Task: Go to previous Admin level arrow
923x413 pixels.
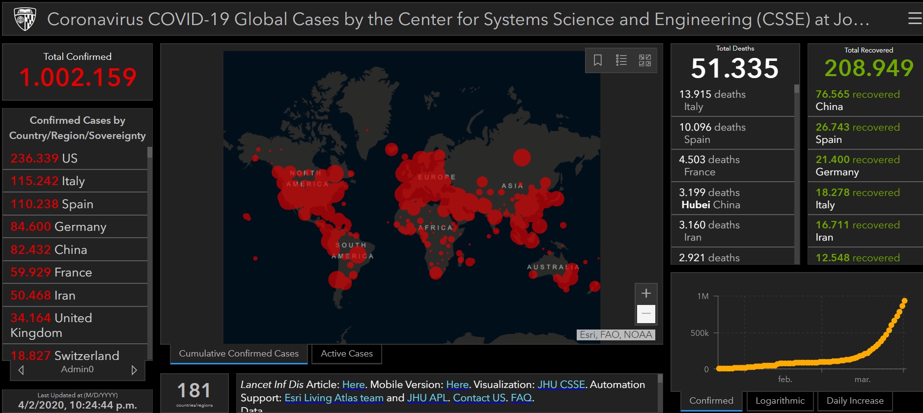Action: pos(21,370)
